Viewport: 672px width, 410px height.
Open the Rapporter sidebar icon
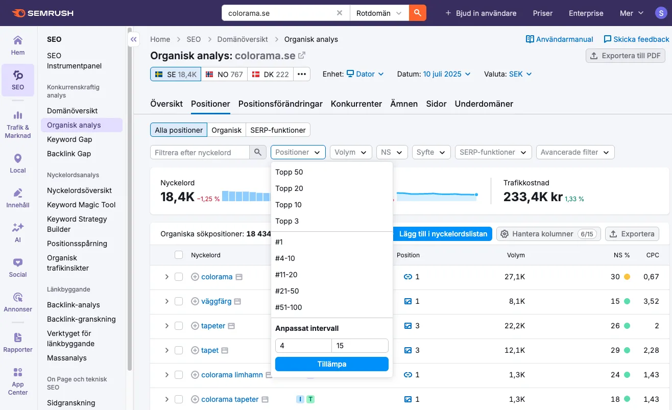18,343
